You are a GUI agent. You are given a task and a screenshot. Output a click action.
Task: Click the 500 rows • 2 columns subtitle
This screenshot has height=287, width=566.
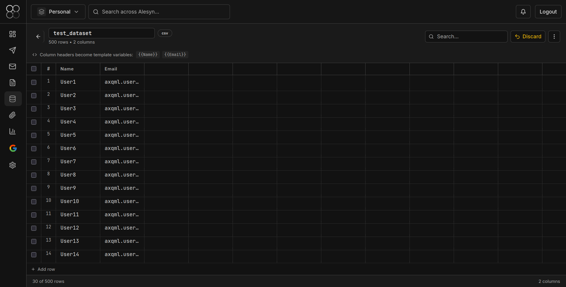pyautogui.click(x=72, y=42)
